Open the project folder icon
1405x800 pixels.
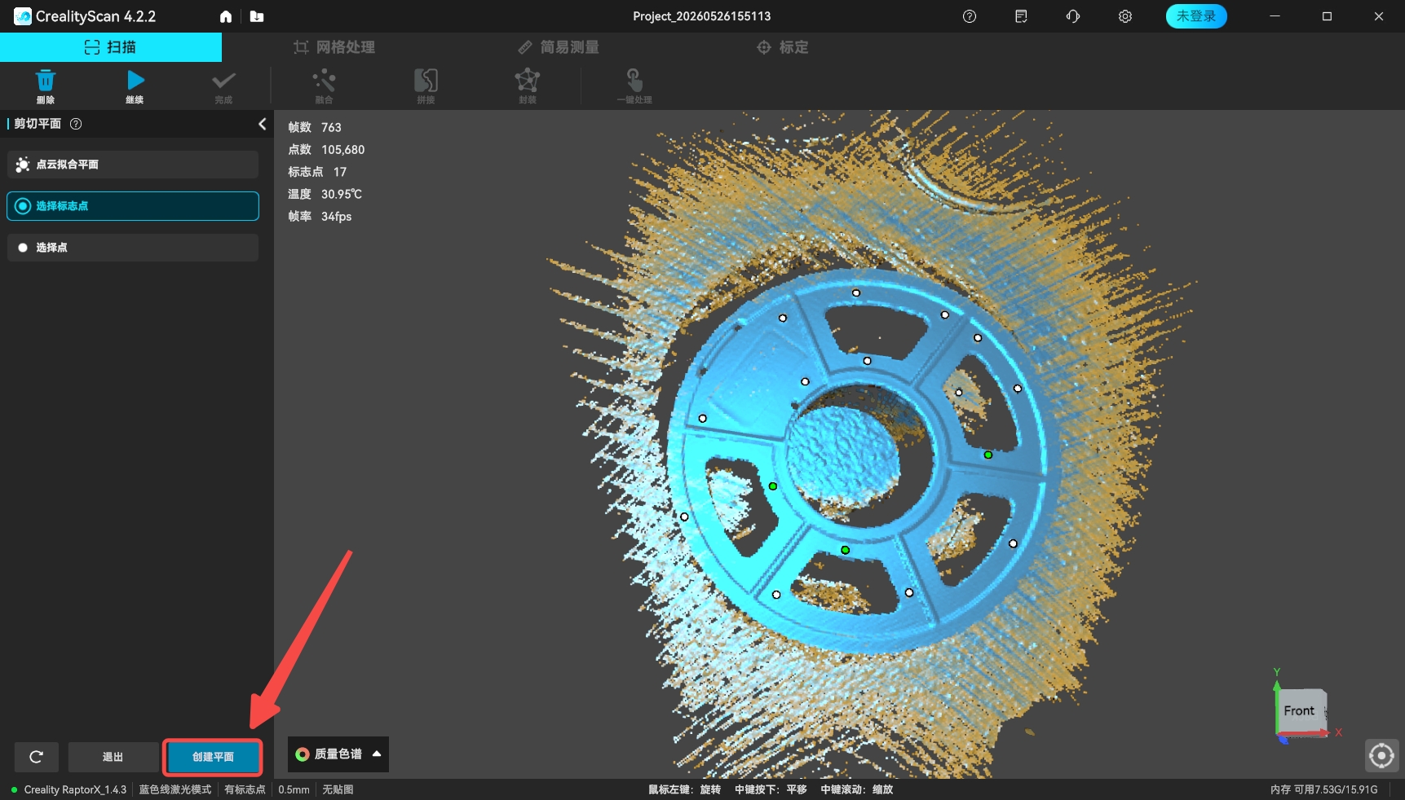257,16
